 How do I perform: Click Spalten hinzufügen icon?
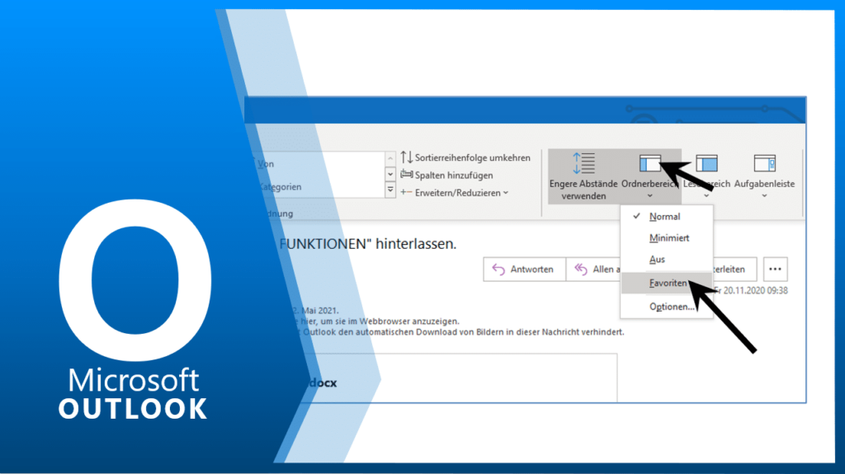tap(406, 175)
